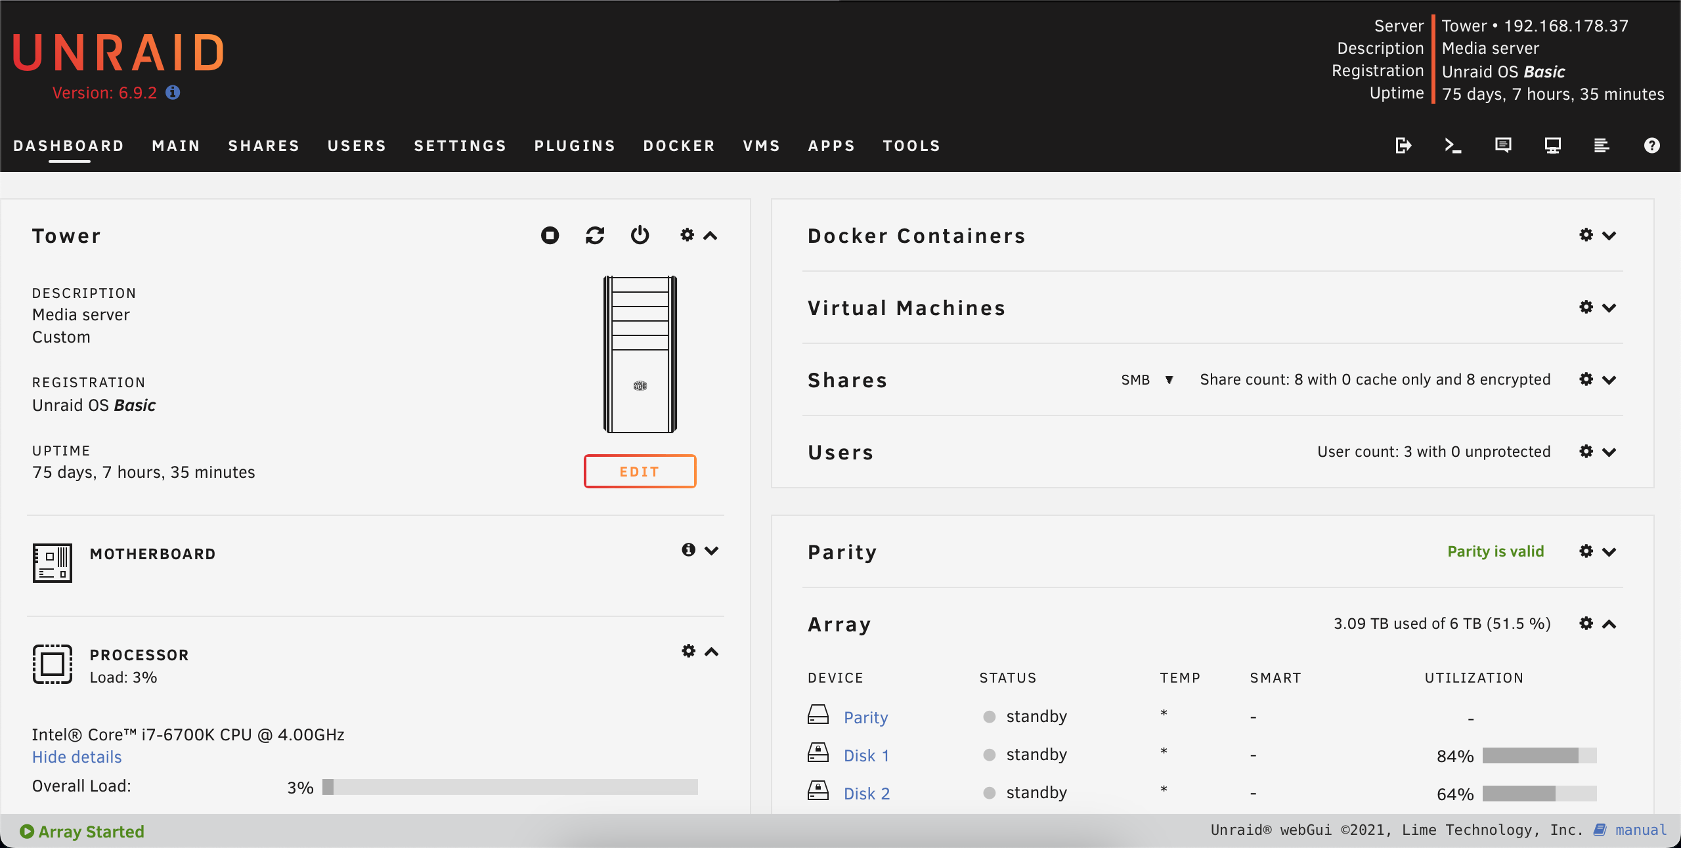Click the motherboard icon

point(53,562)
